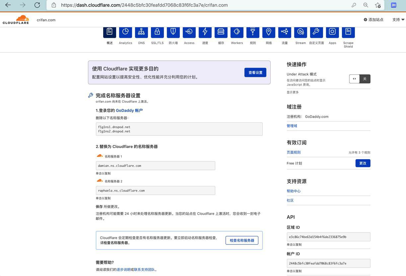Open the DNS network tree icon
The width and height of the screenshot is (406, 276).
(x=141, y=32)
